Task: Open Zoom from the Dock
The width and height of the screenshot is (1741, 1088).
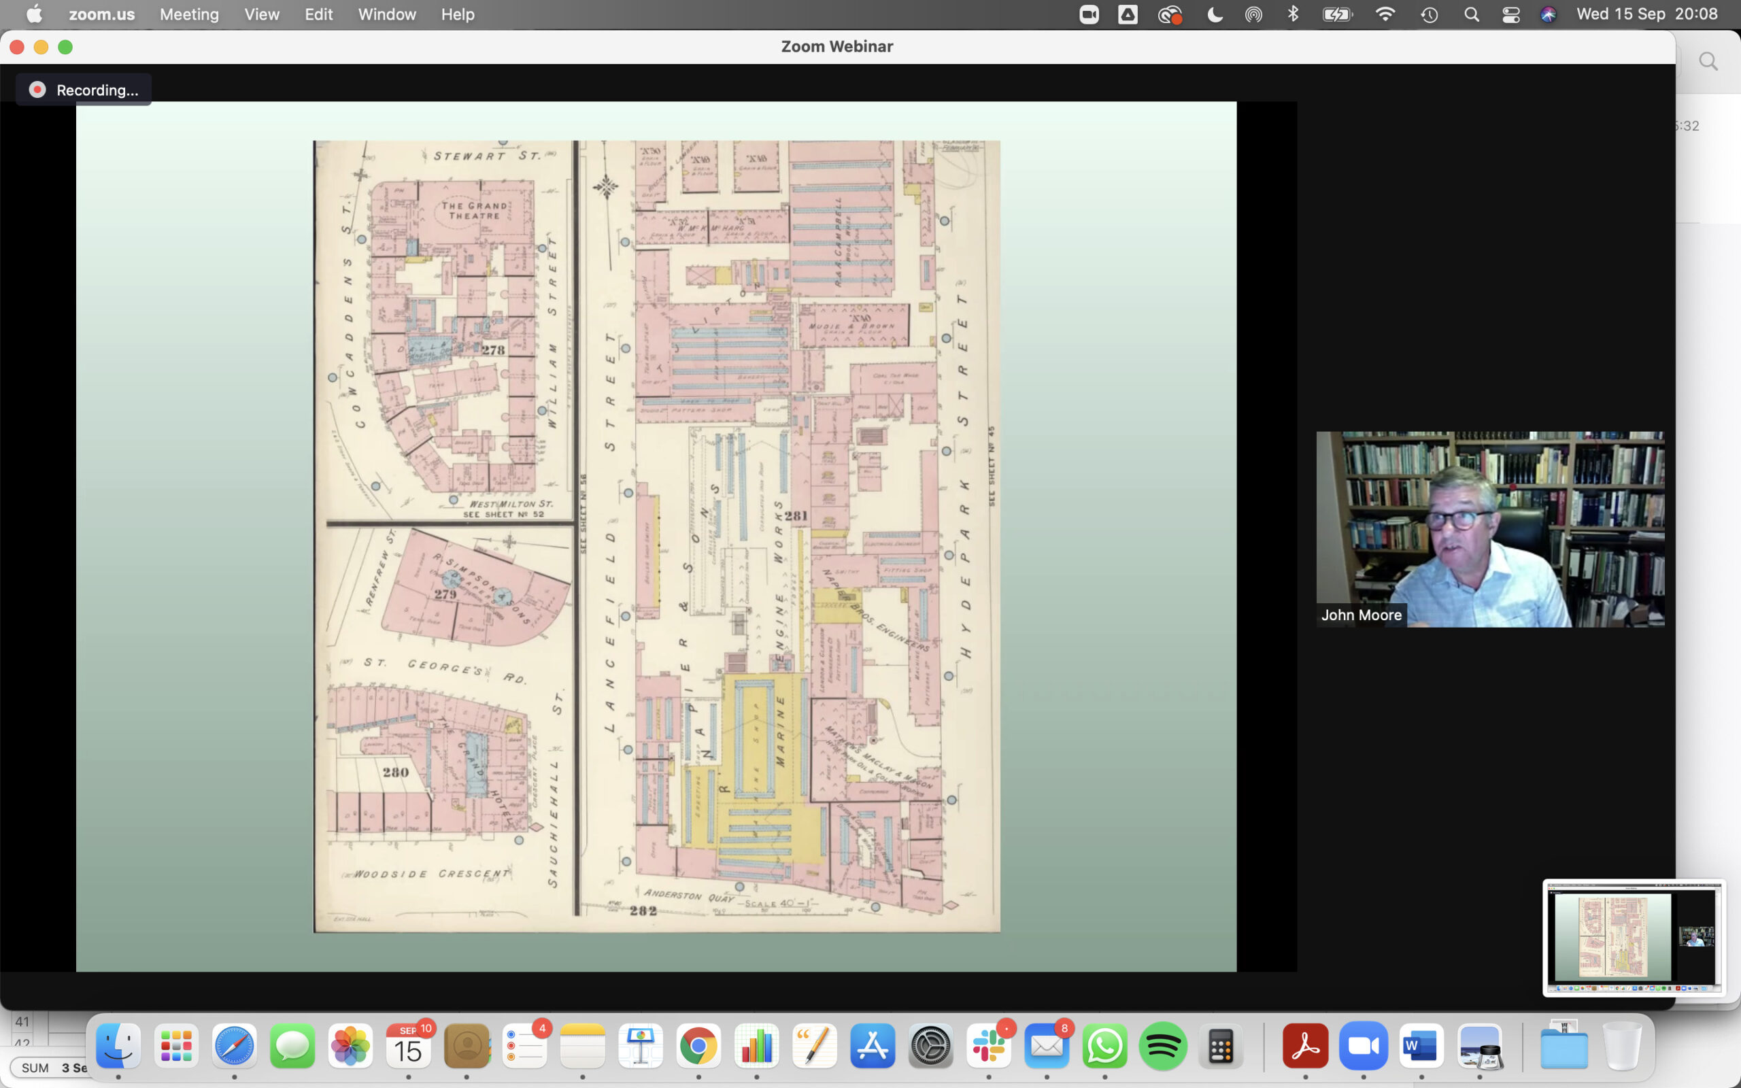Action: pyautogui.click(x=1364, y=1046)
